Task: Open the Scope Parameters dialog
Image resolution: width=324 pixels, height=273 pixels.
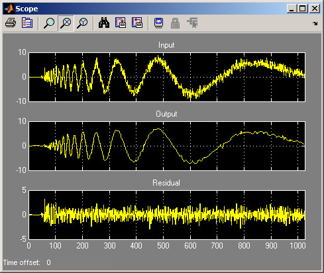Action: point(27,23)
